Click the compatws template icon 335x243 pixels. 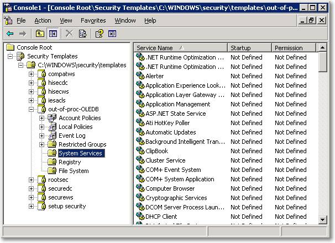point(41,74)
